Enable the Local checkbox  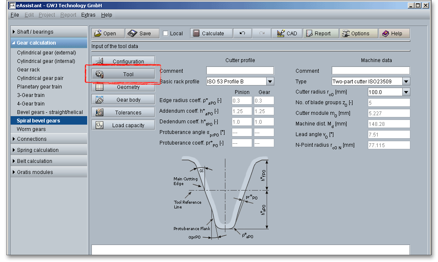pyautogui.click(x=166, y=34)
